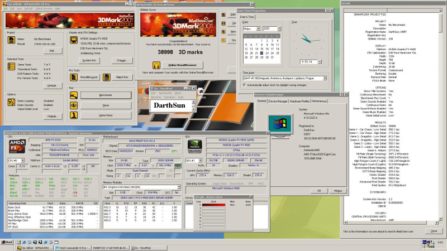Open the month dropdown in Date/Time Properties
Screen dimensions: 447x251
pos(258,29)
